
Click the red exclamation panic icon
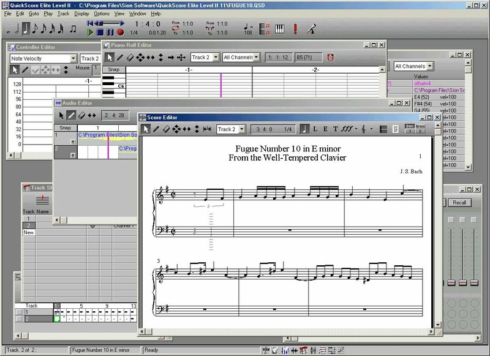click(295, 28)
